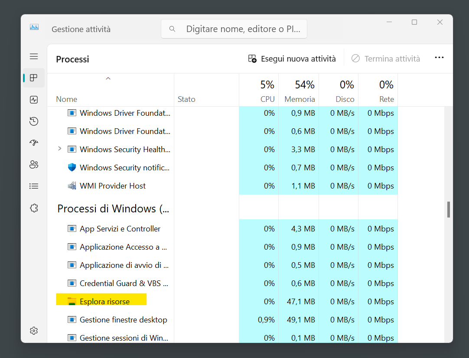Click the icon of WMI Provider Host

pos(72,186)
